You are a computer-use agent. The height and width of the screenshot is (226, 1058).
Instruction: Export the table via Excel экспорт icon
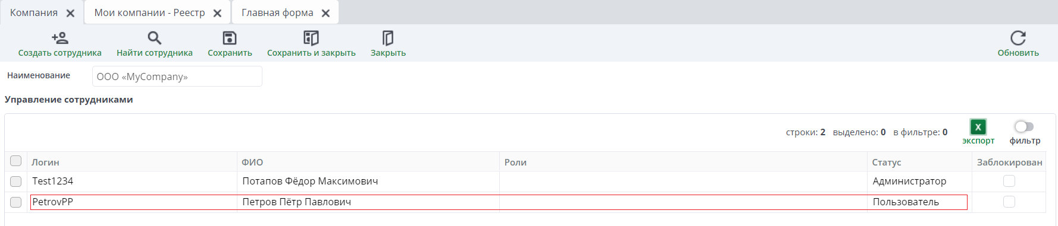[x=978, y=127]
